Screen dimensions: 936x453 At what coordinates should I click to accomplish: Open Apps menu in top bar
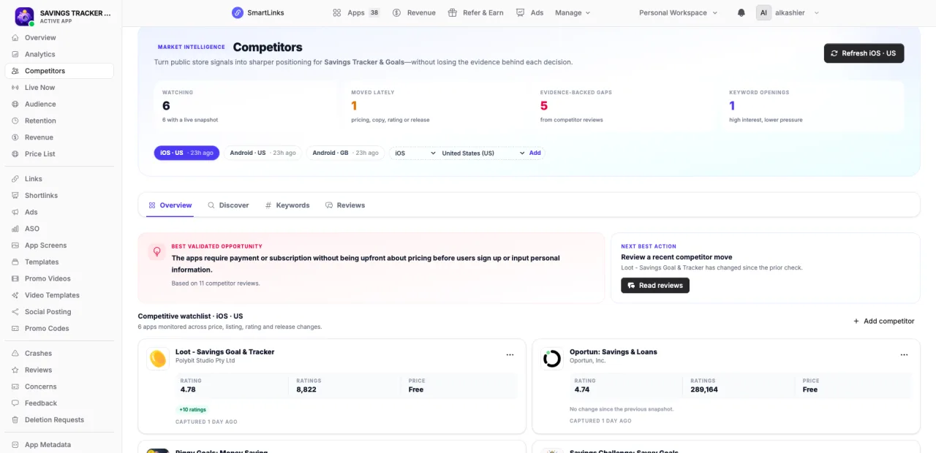tap(355, 12)
